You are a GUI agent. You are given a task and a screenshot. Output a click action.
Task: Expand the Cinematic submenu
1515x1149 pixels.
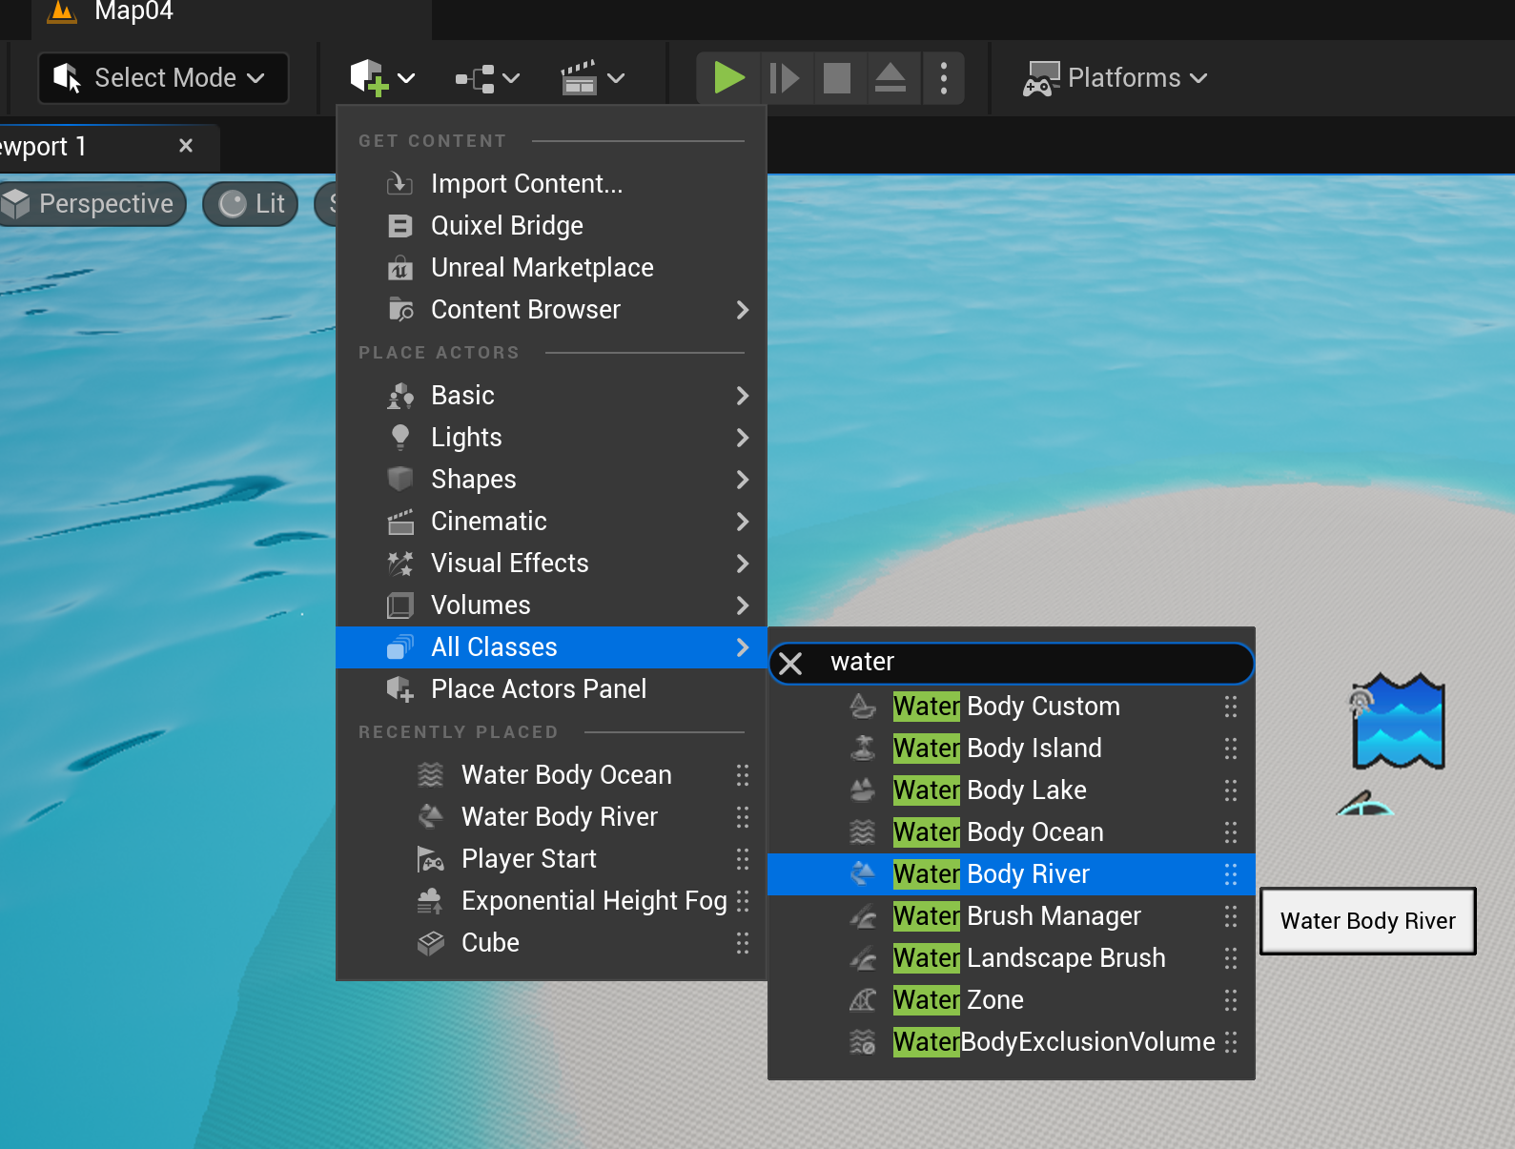tap(551, 521)
